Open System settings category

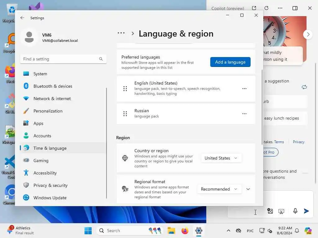click(63, 74)
